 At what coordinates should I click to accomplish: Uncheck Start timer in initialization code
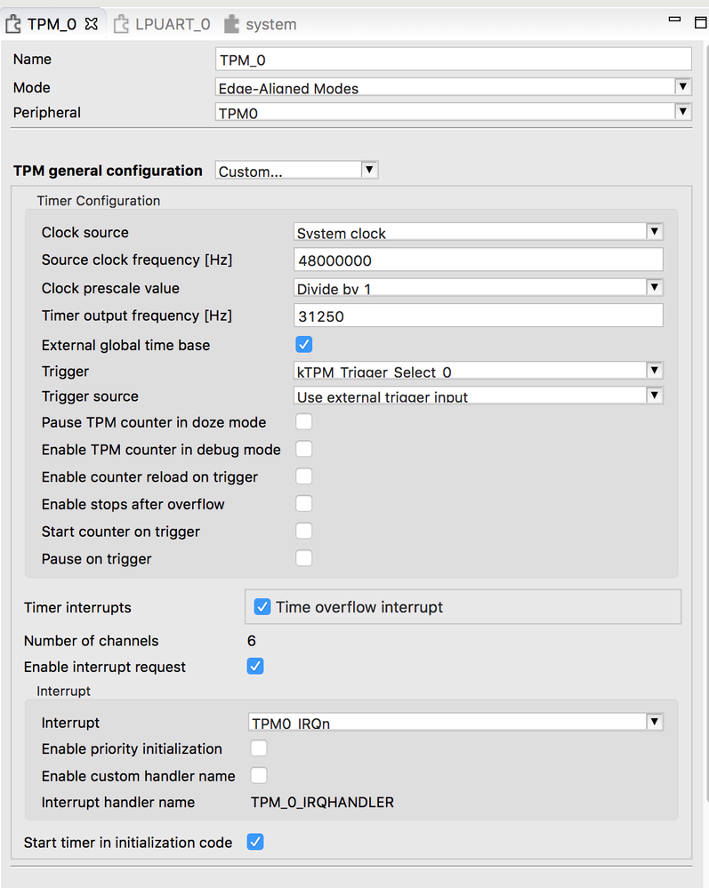click(x=255, y=842)
